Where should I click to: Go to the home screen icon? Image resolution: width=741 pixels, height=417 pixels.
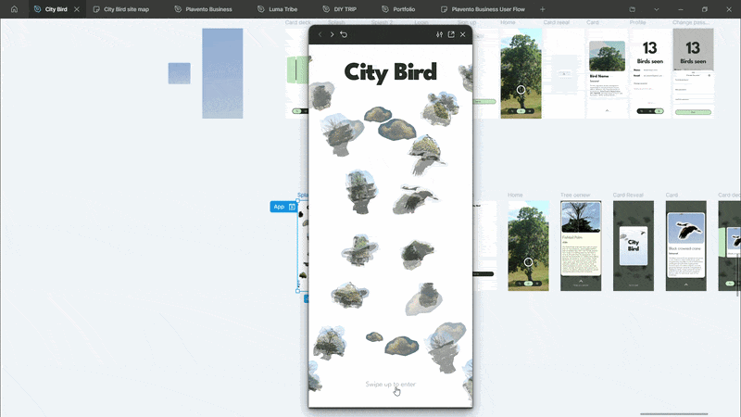click(14, 9)
